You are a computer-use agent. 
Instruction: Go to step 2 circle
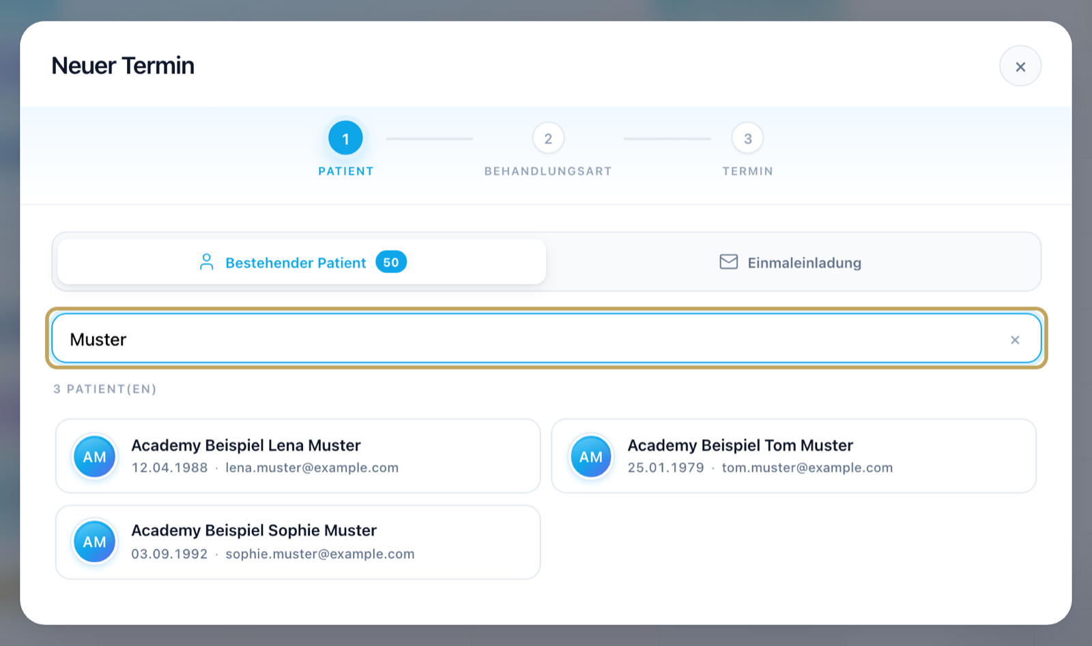pos(548,139)
